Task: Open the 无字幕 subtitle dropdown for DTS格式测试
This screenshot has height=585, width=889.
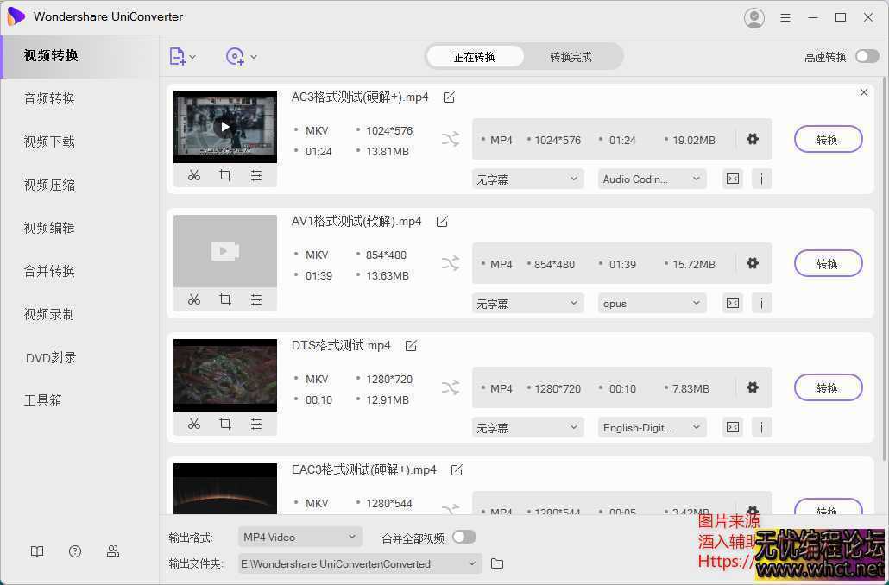Action: pos(526,427)
